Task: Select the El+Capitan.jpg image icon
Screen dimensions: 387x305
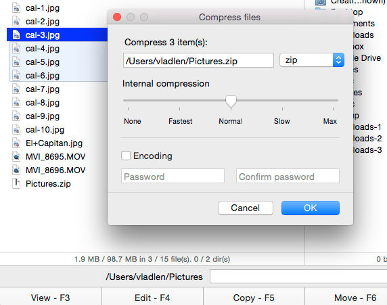Action: [16, 143]
